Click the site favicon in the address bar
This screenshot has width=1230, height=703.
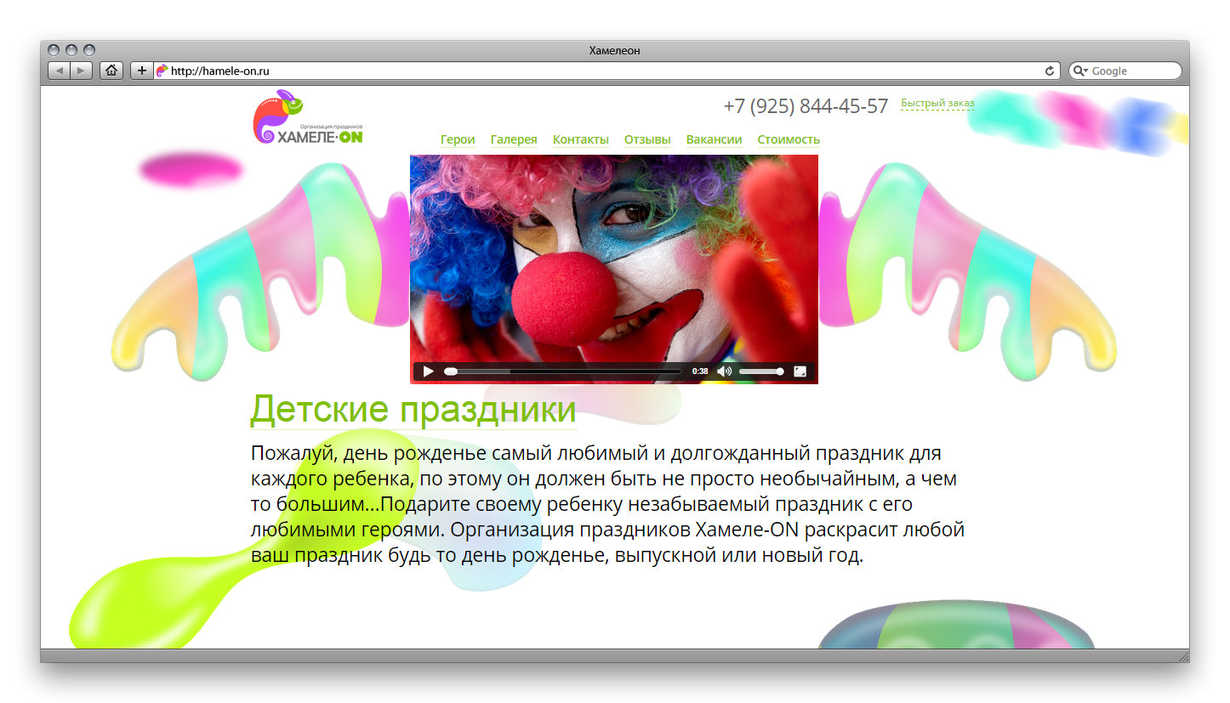click(163, 71)
